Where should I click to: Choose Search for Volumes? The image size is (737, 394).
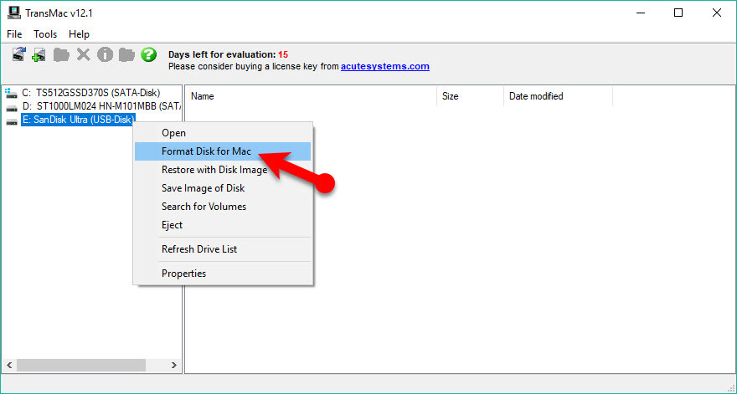223,206
